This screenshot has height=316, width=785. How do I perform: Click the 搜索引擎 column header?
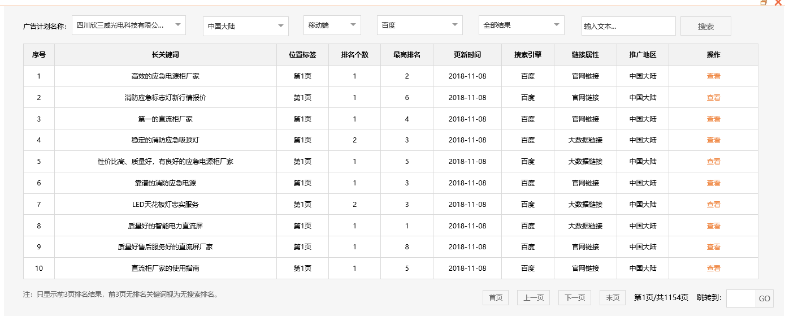[528, 55]
